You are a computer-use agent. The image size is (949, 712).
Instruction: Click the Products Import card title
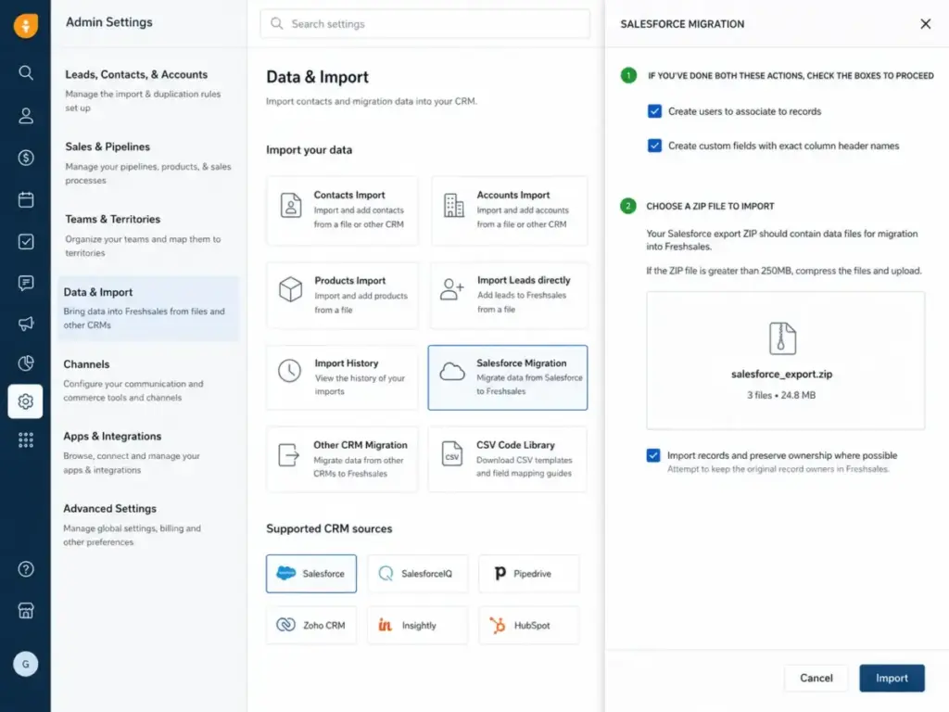pyautogui.click(x=349, y=281)
